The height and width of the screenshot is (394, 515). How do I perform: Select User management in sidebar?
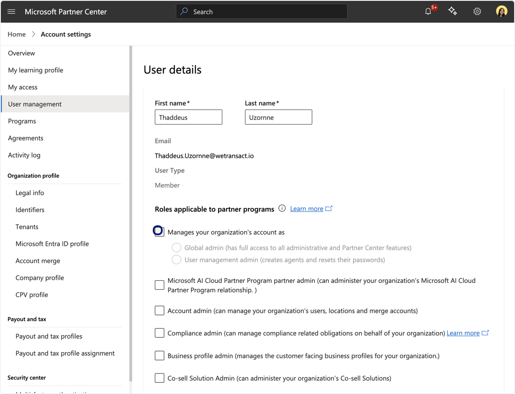(64, 104)
